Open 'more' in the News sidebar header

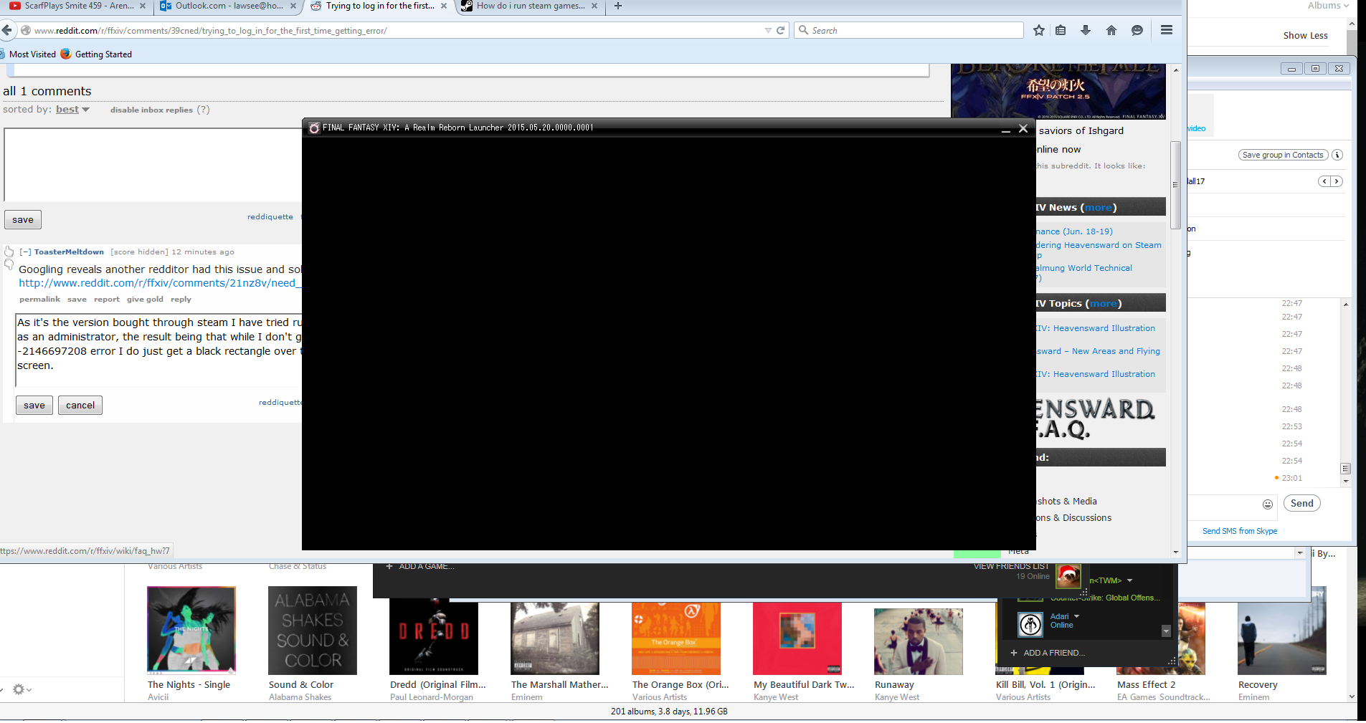pos(1098,208)
